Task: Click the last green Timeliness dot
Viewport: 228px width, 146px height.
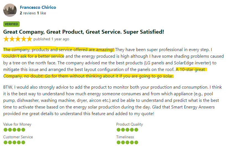Action: [x=136, y=142]
